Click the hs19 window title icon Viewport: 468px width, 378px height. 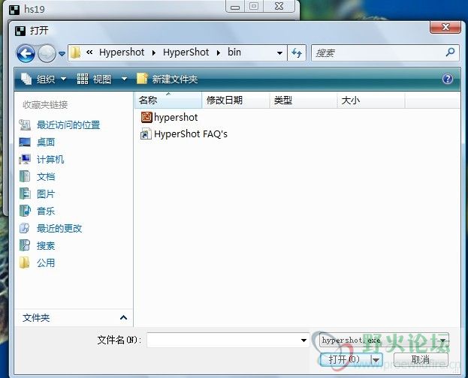point(14,10)
